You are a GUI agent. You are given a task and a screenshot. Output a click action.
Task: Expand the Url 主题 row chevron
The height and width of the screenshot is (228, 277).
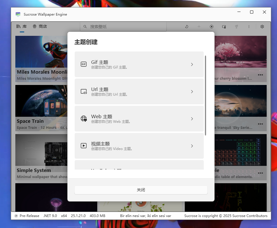click(x=192, y=92)
